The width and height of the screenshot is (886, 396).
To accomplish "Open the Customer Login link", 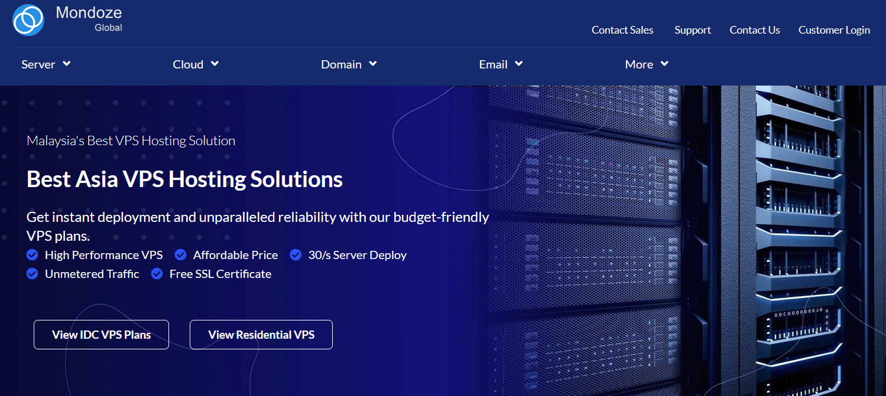I will point(834,30).
